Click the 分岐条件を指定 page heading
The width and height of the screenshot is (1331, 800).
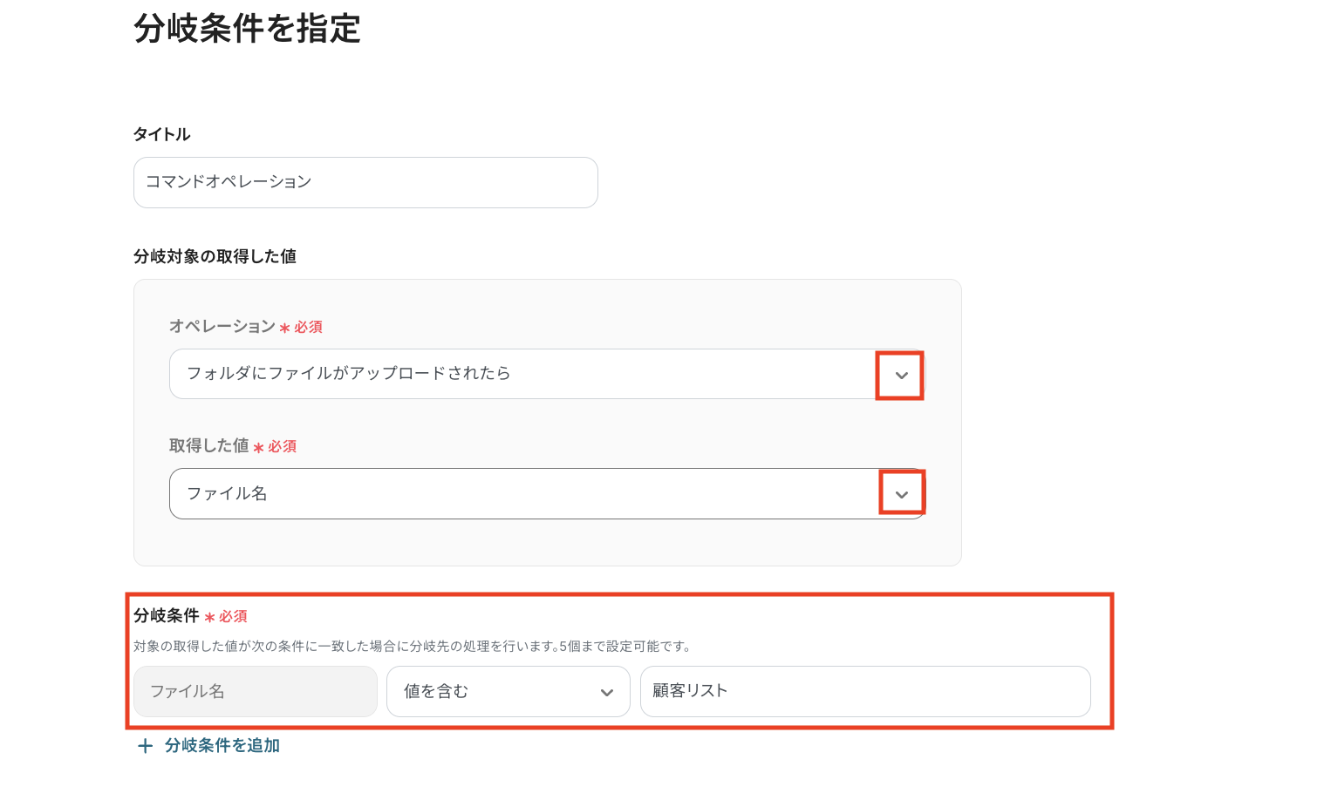click(247, 29)
